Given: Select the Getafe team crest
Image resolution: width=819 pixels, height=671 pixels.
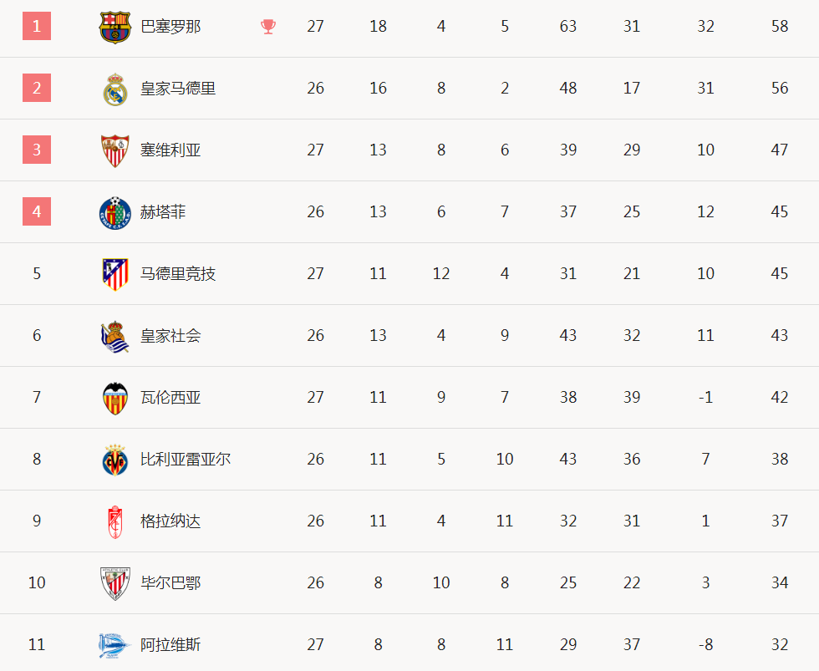Looking at the screenshot, I should (115, 212).
